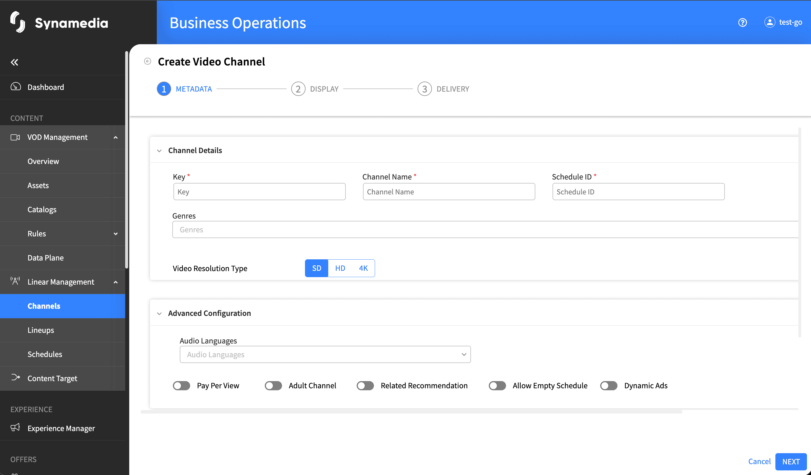811x475 pixels.
Task: Go to Assets in sidebar
Action: click(x=62, y=185)
